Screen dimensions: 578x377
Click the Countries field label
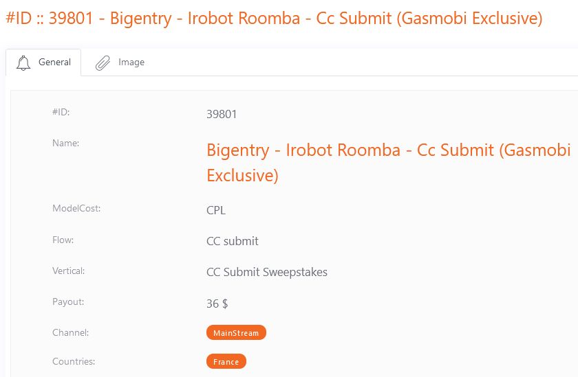pos(74,361)
